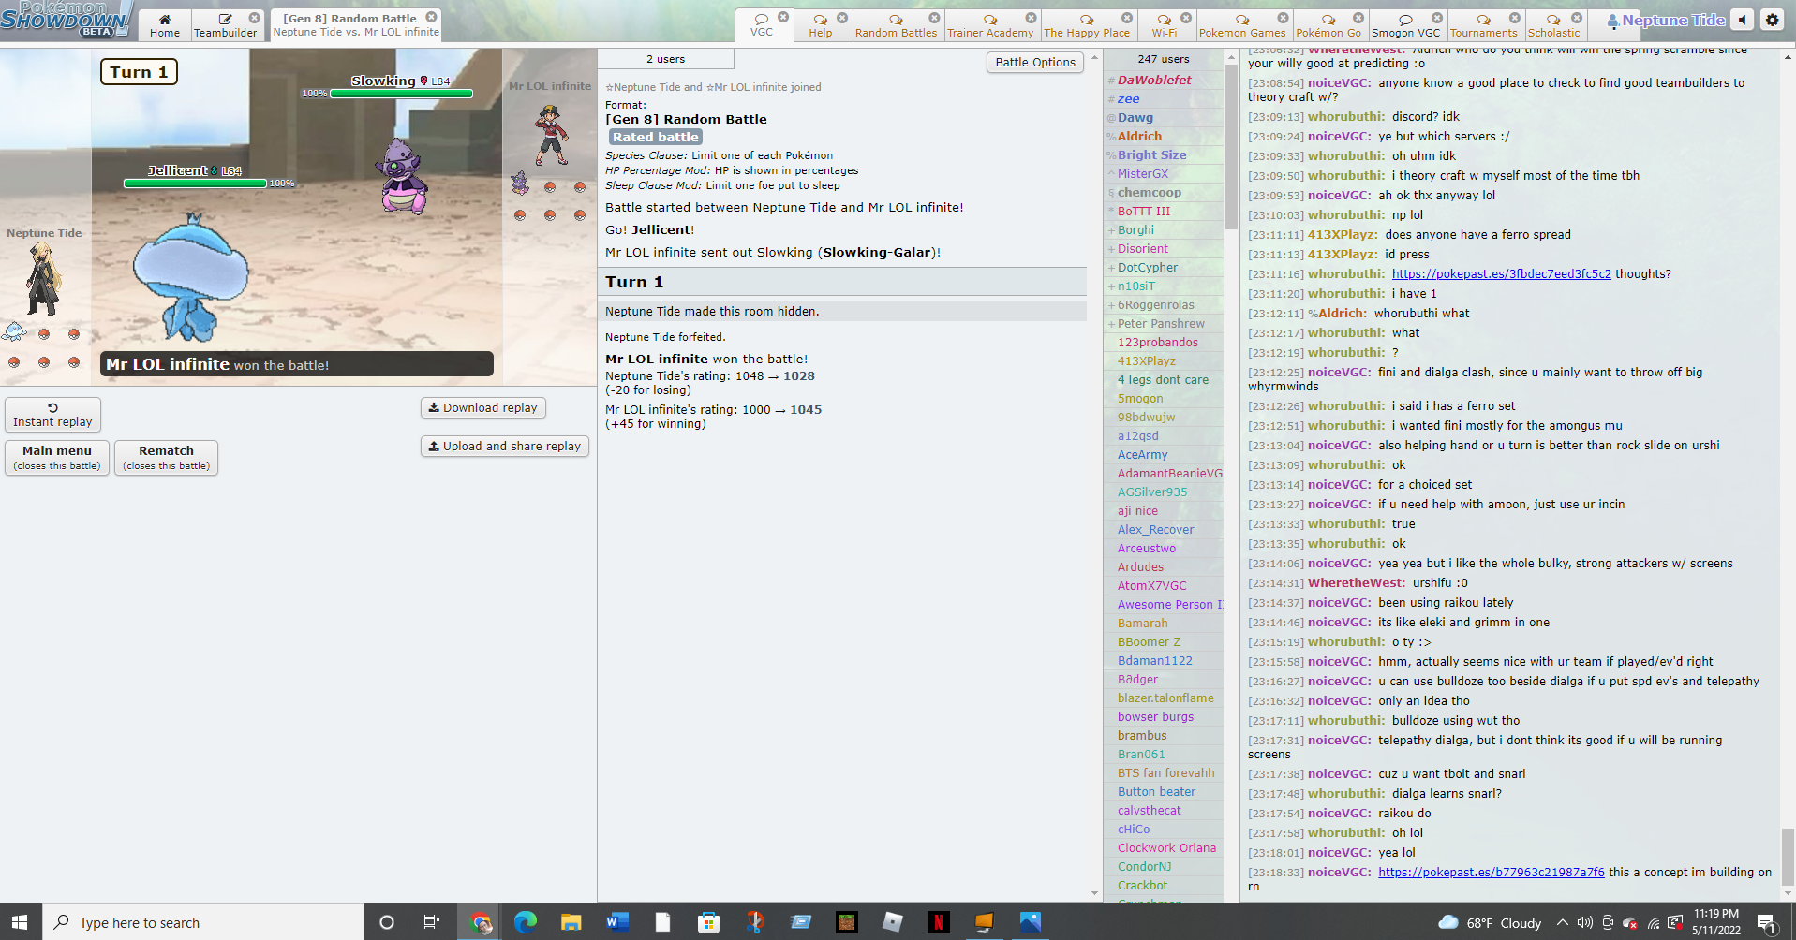
Task: Open the first pokepast.es link from whorubuthi
Action: point(1501,273)
